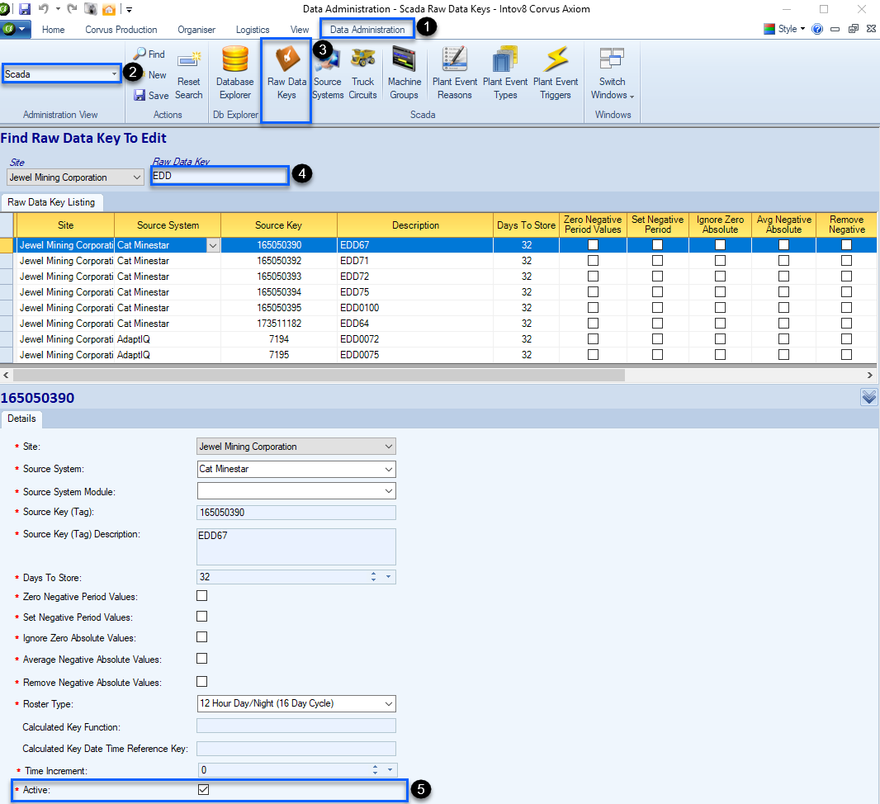Open Raw Data Keys tool
This screenshot has height=804, width=880.
pos(286,74)
